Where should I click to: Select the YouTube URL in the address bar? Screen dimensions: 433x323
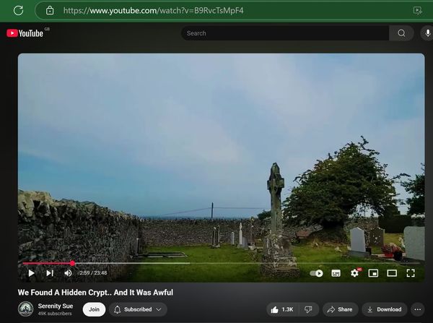click(x=153, y=11)
